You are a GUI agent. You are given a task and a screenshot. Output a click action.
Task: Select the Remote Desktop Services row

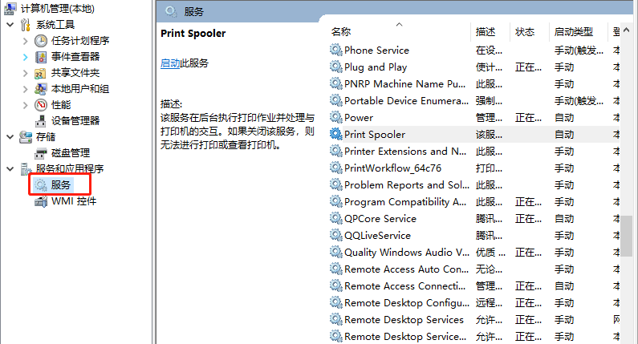tap(404, 320)
